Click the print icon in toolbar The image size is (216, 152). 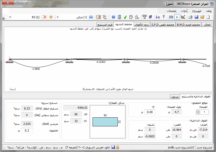pos(190,17)
